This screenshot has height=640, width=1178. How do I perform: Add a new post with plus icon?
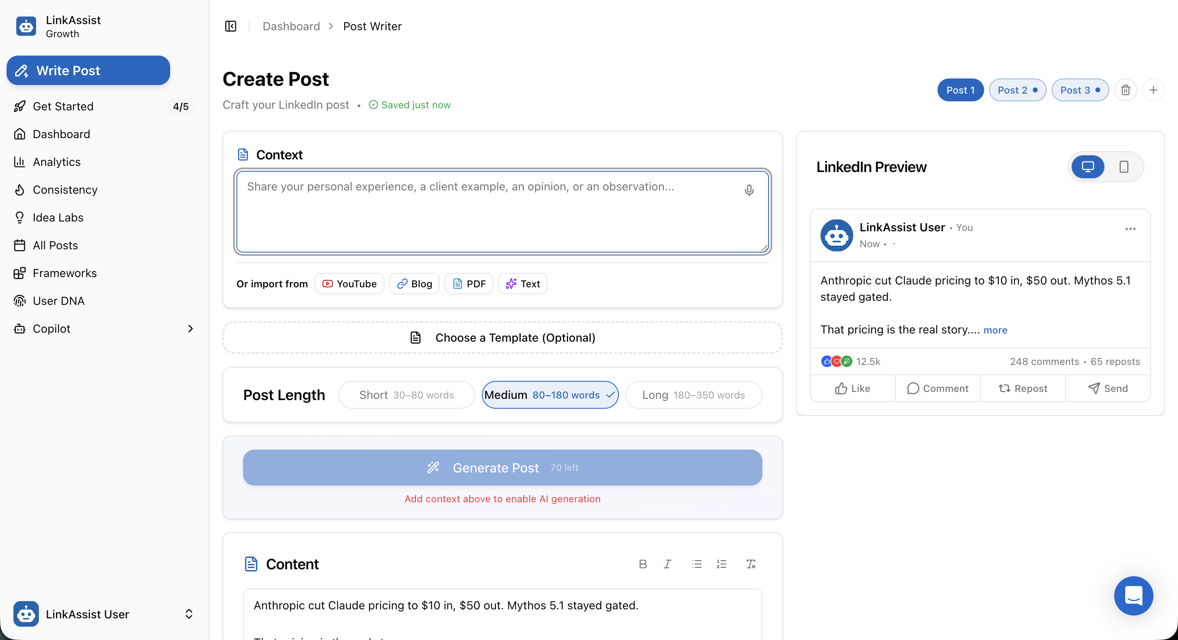click(x=1153, y=90)
